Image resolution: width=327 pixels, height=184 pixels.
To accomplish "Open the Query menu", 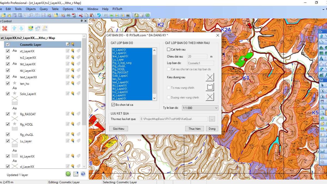I will pos(44,9).
